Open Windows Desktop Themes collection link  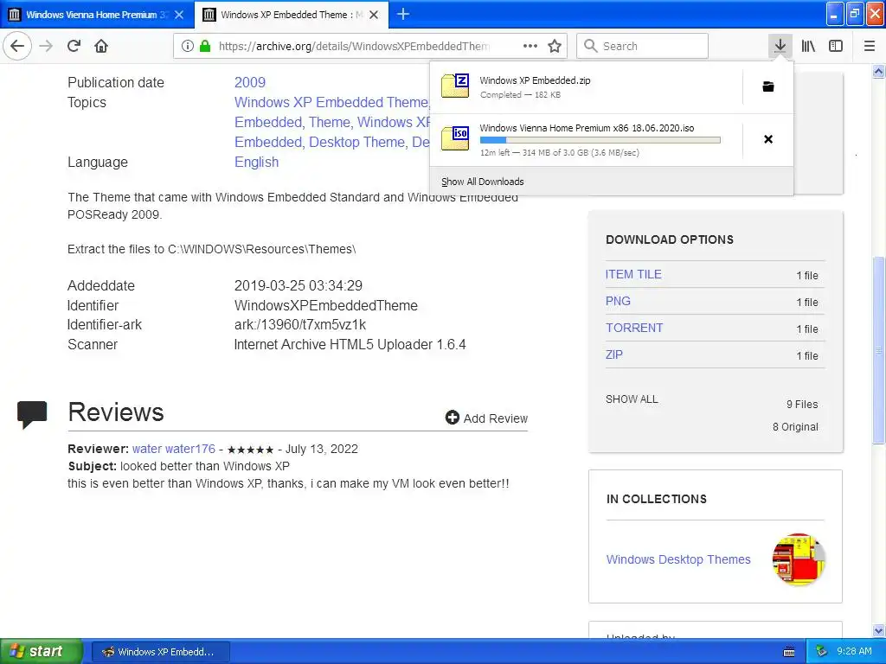click(x=678, y=559)
